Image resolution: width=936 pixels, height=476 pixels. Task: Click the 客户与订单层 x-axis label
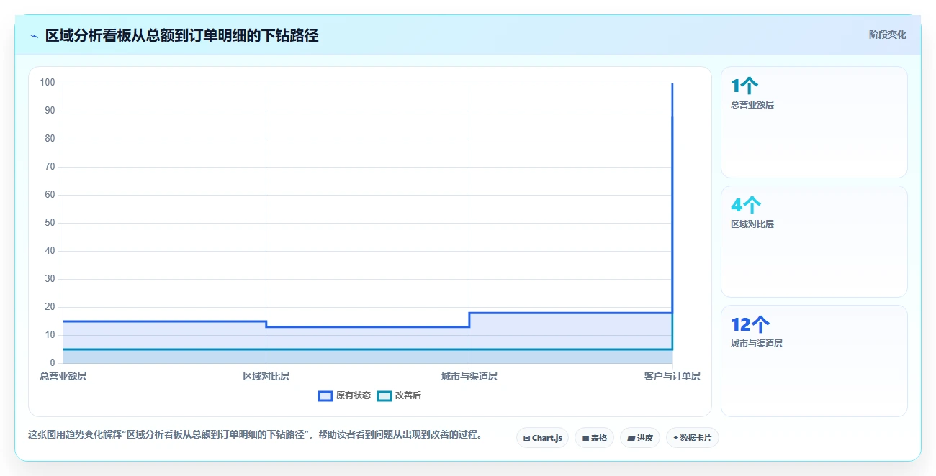tap(672, 376)
